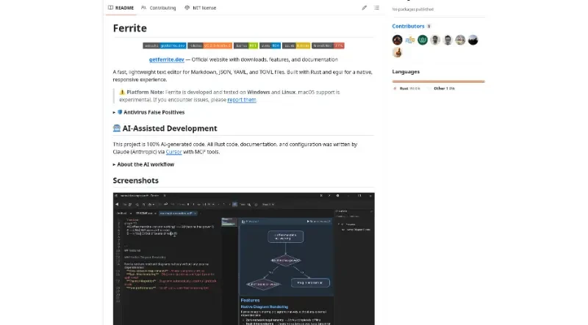This screenshot has height=325, width=588.
Task: Click the Contributors heading link
Action: point(409,26)
